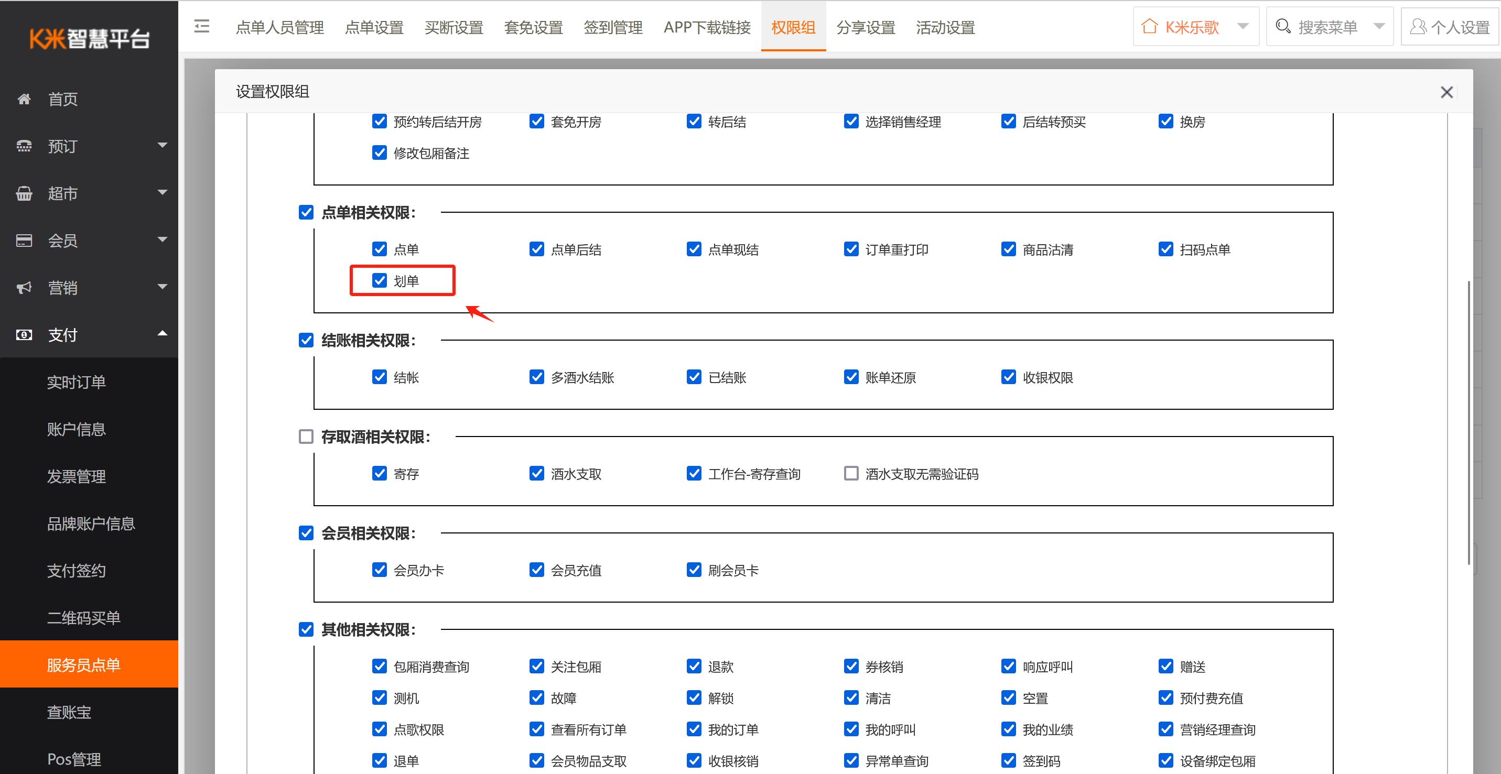Open 服务员点单 in sidebar

[89, 664]
